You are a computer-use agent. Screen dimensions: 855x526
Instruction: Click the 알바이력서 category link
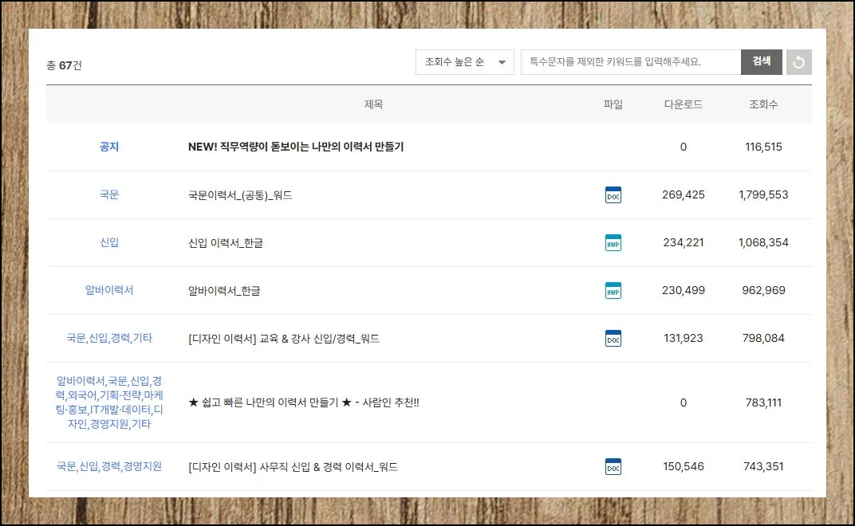pyautogui.click(x=109, y=290)
